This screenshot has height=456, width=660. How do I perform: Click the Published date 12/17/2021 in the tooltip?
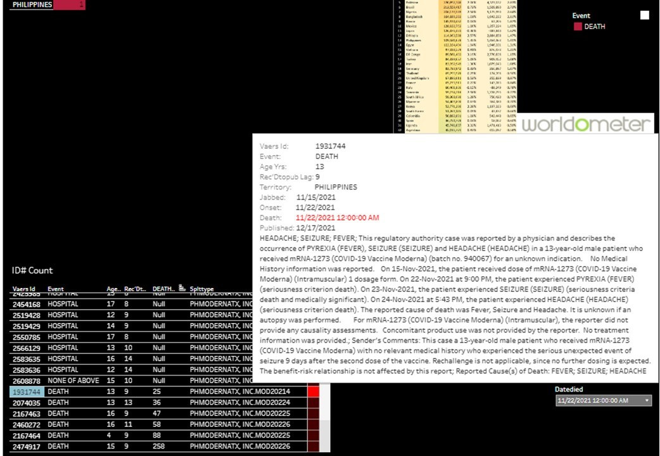[315, 228]
